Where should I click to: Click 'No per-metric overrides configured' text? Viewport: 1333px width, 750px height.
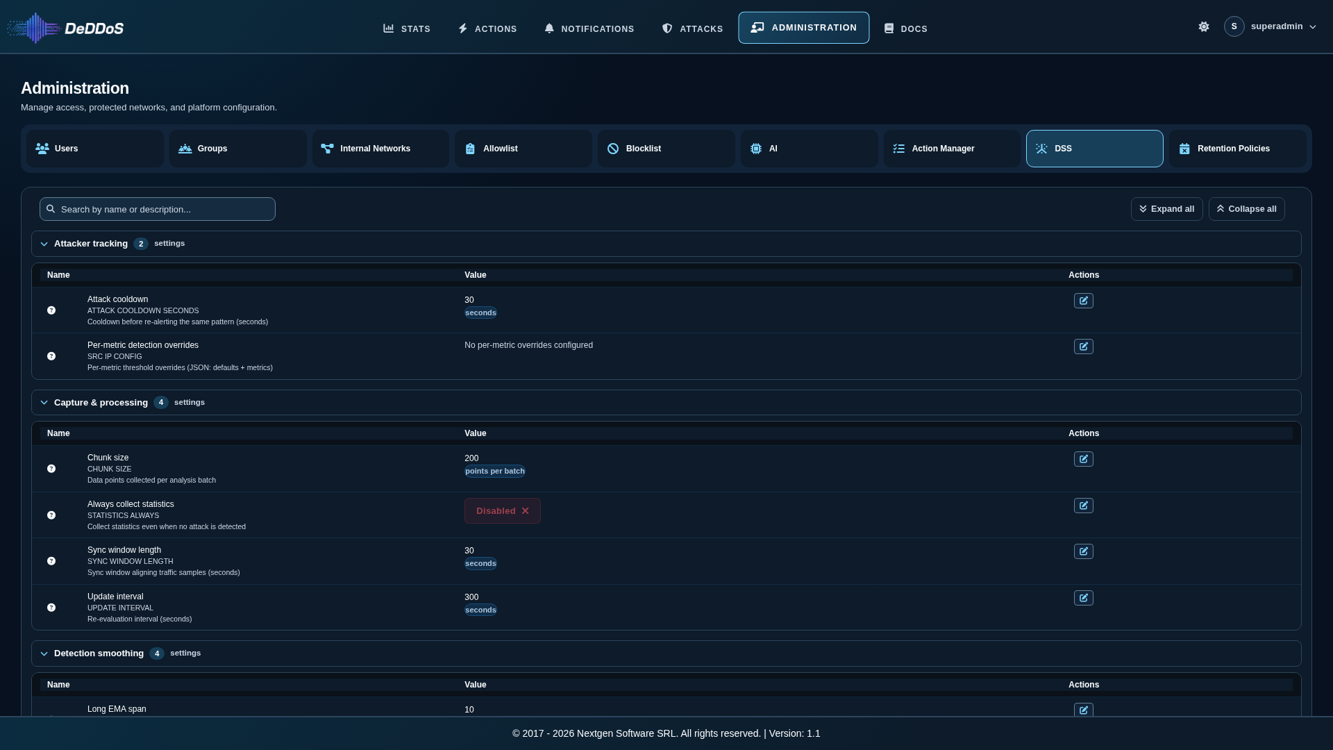[x=528, y=345]
